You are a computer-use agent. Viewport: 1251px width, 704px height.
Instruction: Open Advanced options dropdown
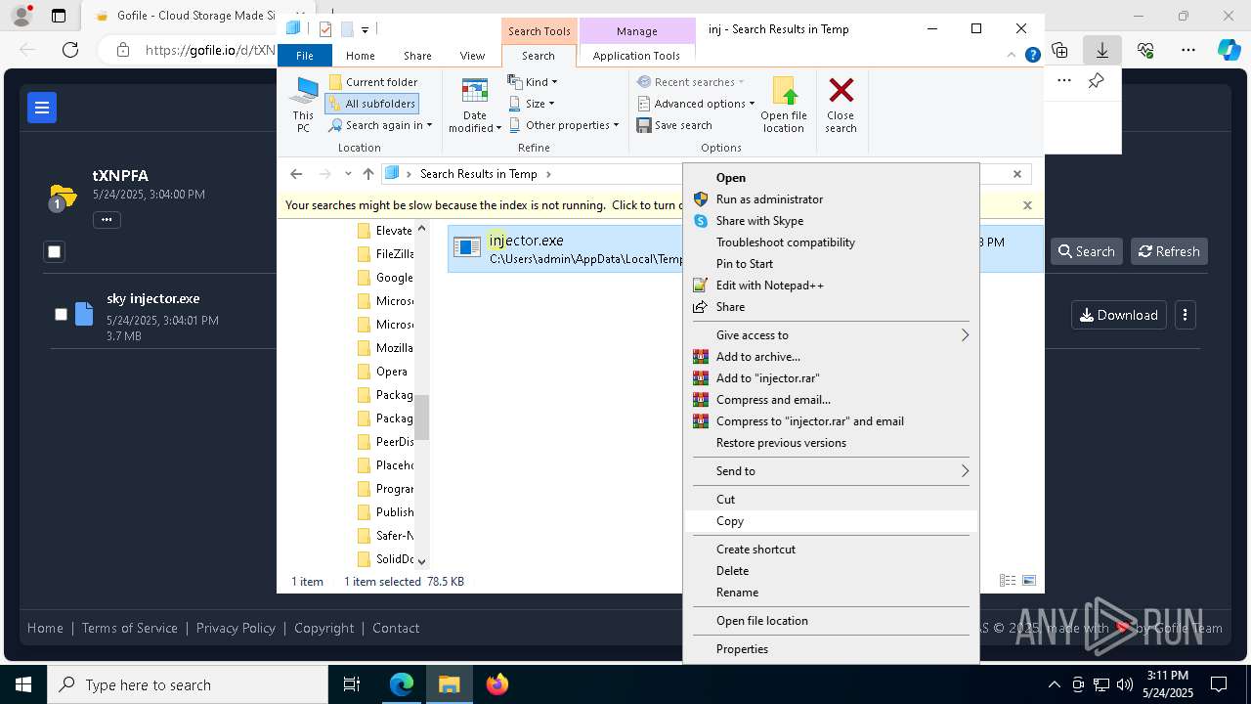tap(696, 104)
